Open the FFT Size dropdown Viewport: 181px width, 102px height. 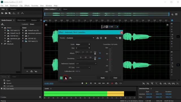coord(83,67)
